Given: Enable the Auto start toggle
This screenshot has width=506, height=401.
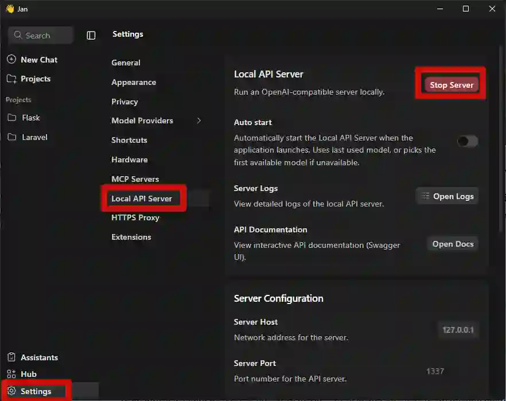Looking at the screenshot, I should (x=467, y=141).
